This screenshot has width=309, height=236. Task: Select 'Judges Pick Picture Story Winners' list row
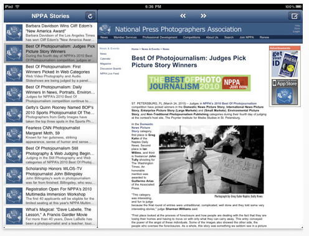click(x=50, y=53)
